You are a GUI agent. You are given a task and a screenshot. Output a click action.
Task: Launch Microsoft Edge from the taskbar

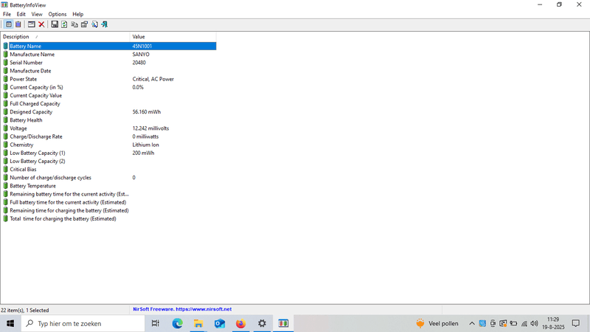tap(178, 323)
